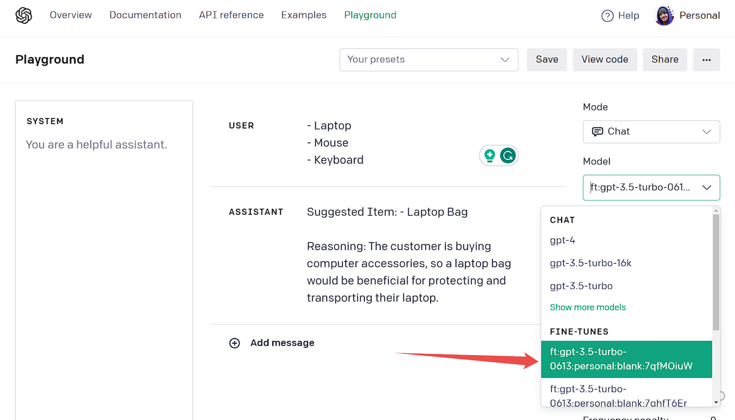Click the Help question mark icon
This screenshot has height=420, width=735.
(608, 16)
